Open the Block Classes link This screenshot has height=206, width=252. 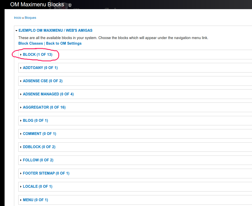click(31, 43)
